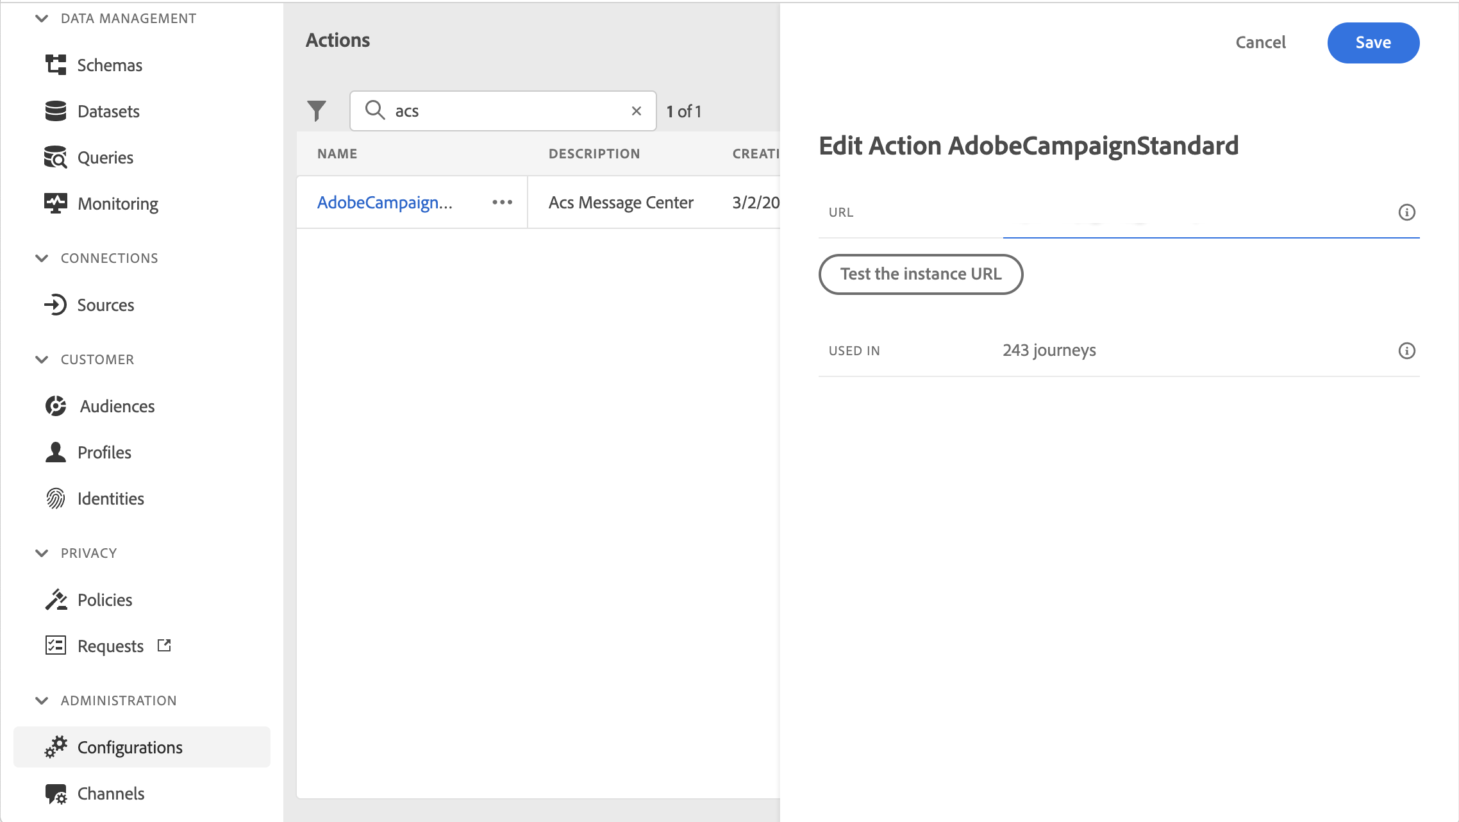This screenshot has height=822, width=1459.
Task: Select Configurations in the Administration menu
Action: tap(129, 748)
